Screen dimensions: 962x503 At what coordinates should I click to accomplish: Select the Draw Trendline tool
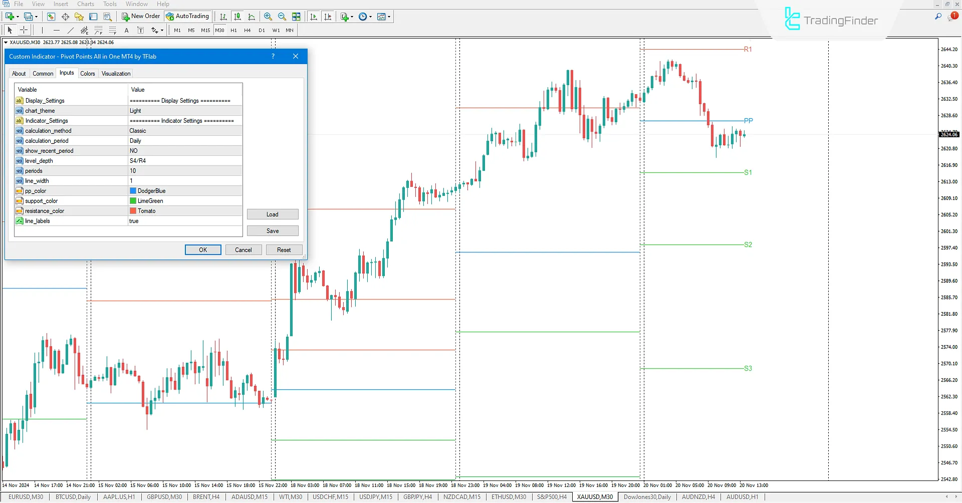71,30
